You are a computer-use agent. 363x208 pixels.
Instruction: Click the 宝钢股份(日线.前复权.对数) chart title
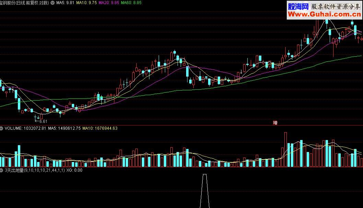[x=24, y=3]
